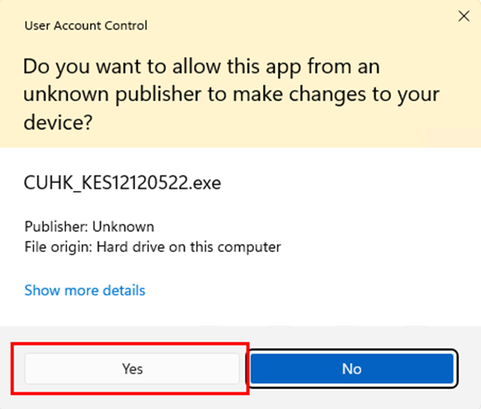Click the Publisher: Unknown line
This screenshot has width=481, height=409.
click(x=89, y=227)
